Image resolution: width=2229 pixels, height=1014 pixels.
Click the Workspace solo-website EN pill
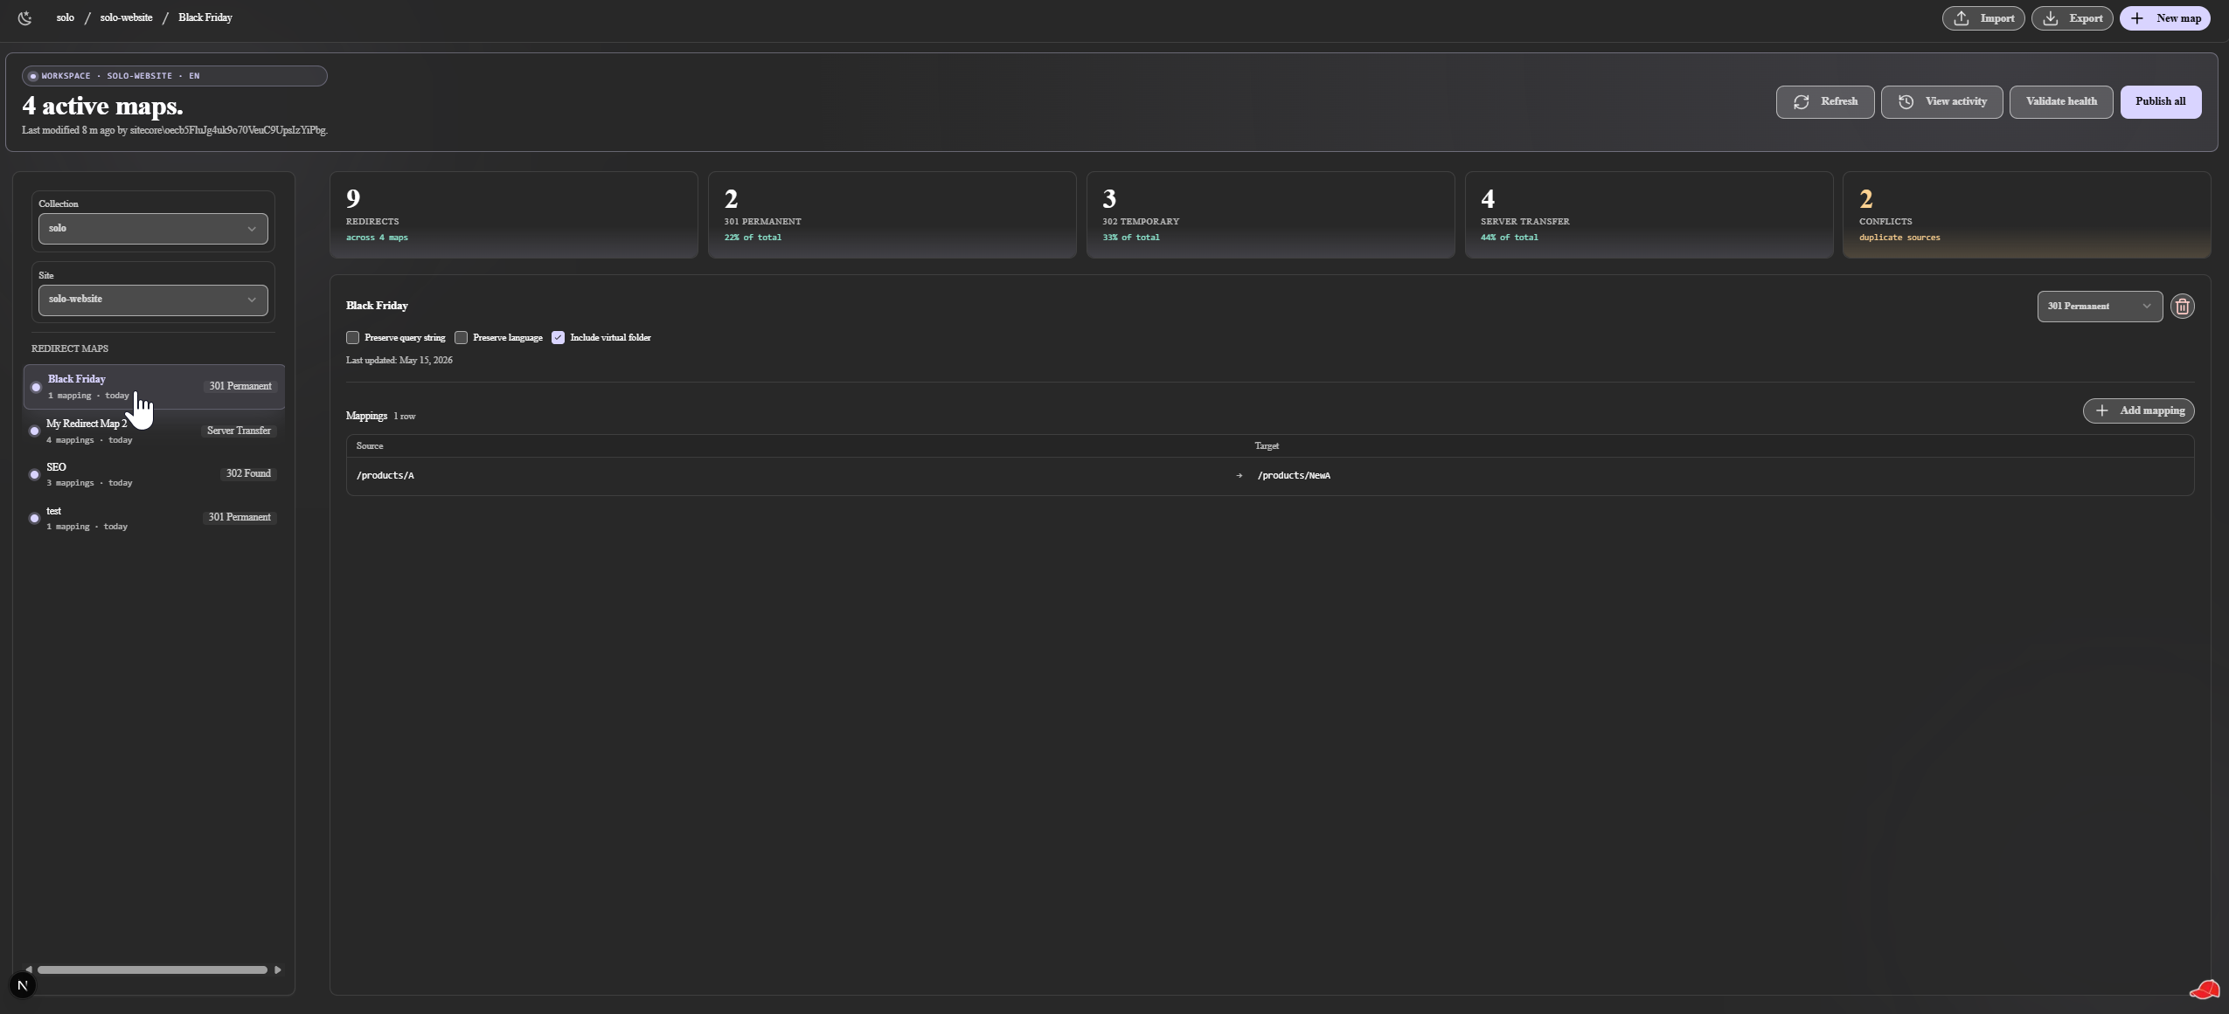coord(175,76)
